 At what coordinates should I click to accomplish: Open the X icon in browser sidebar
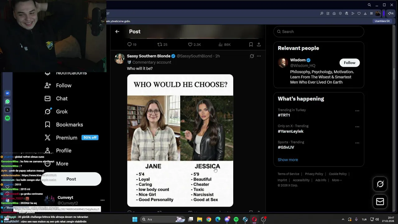click(7, 110)
